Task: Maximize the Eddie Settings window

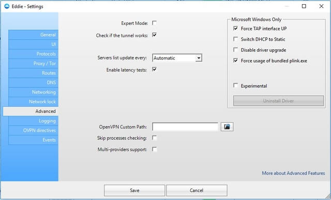Action: coord(304,6)
